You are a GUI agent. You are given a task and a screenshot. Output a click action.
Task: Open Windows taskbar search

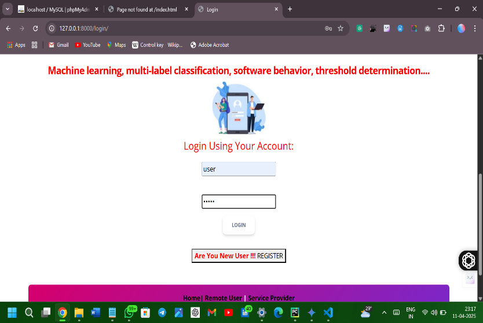29,313
